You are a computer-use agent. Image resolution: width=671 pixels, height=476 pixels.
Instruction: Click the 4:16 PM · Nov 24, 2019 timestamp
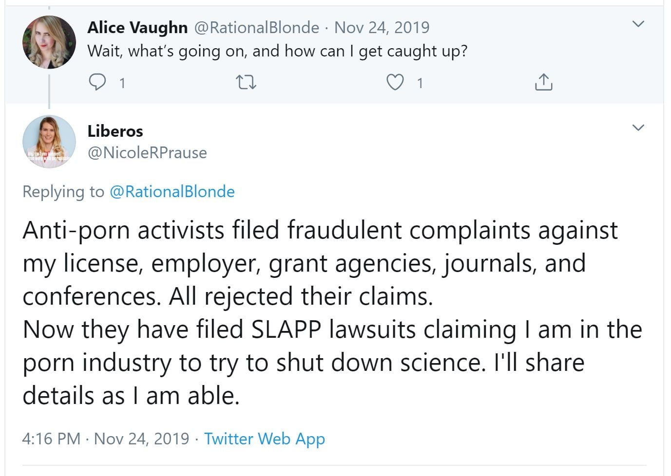pos(105,439)
